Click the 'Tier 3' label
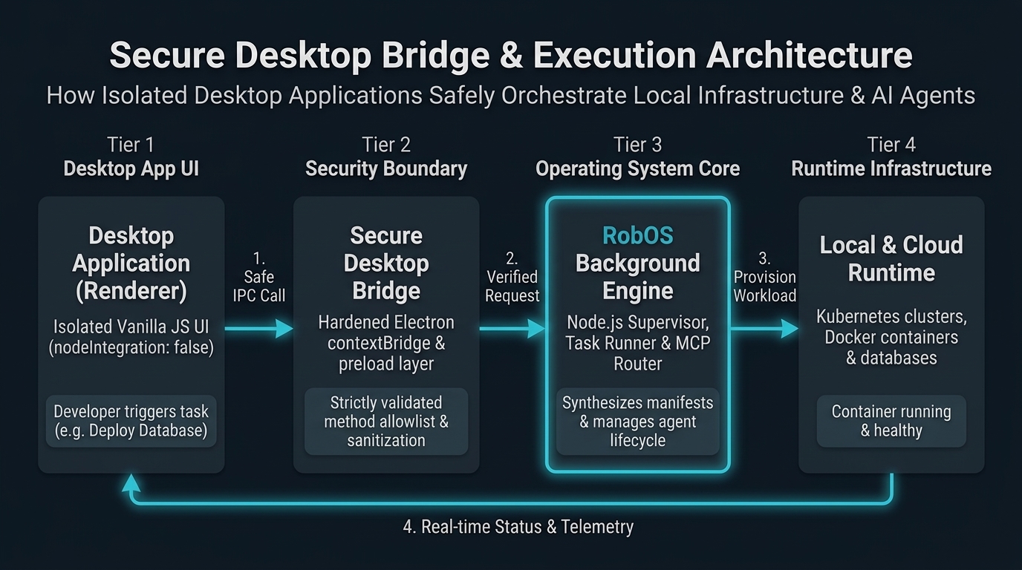Viewport: 1022px width, 570px height. [638, 144]
